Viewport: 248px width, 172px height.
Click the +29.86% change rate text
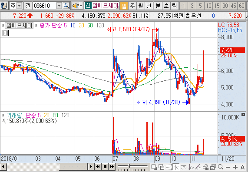[x=65, y=16]
